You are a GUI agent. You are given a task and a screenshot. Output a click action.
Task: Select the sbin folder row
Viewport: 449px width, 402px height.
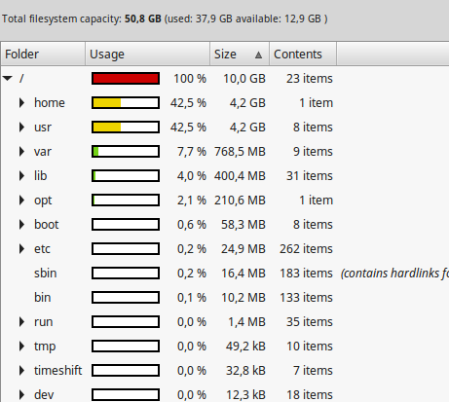(225, 274)
